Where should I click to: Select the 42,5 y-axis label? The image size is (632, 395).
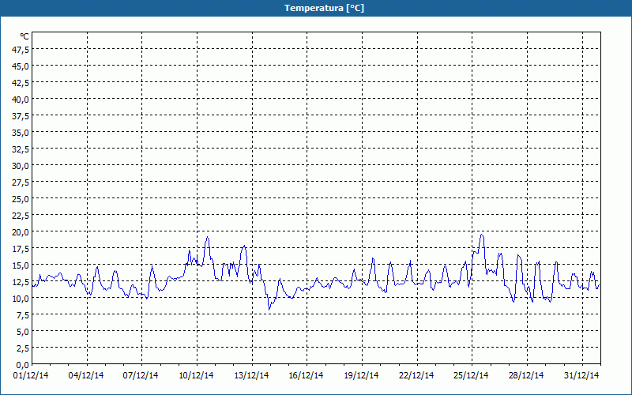21,83
